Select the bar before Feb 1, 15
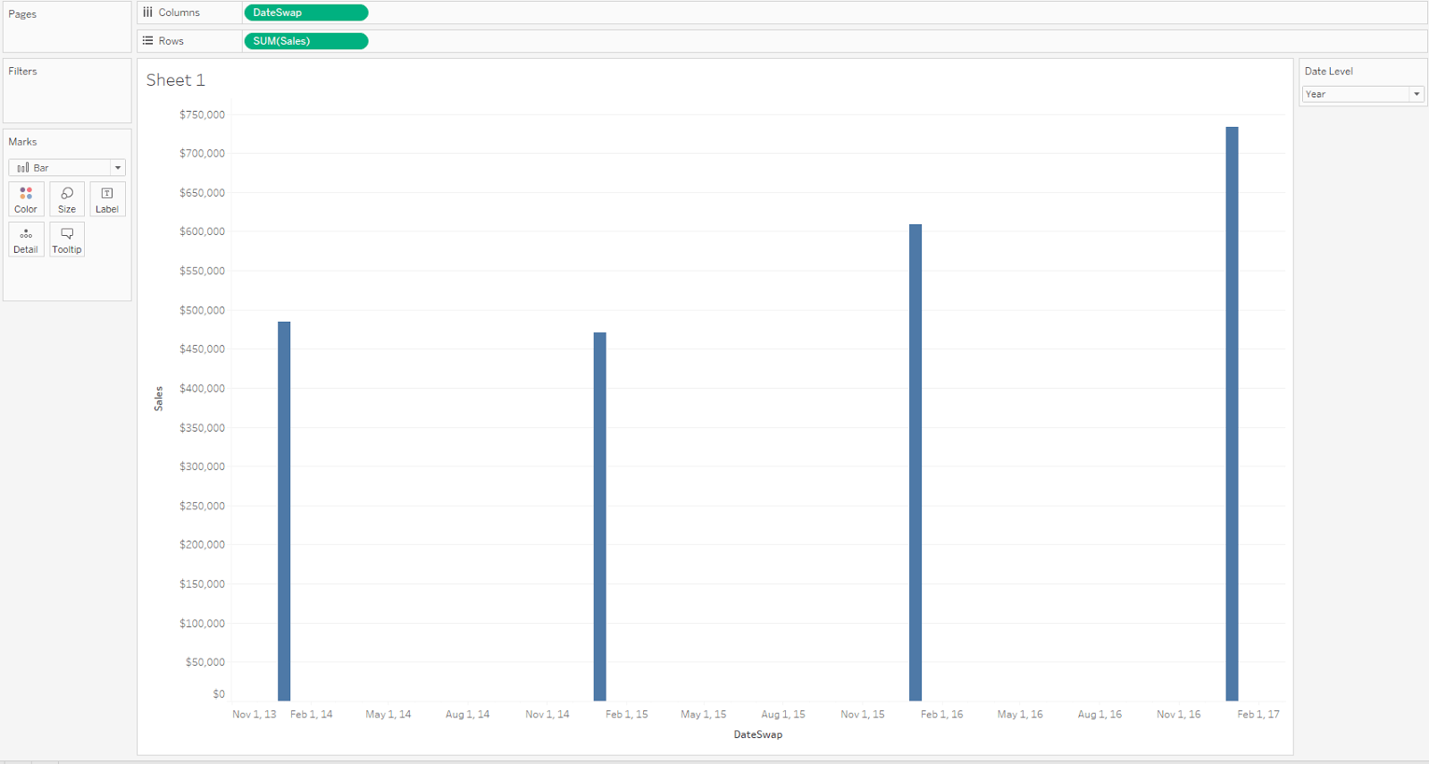1429x764 pixels. tap(600, 516)
